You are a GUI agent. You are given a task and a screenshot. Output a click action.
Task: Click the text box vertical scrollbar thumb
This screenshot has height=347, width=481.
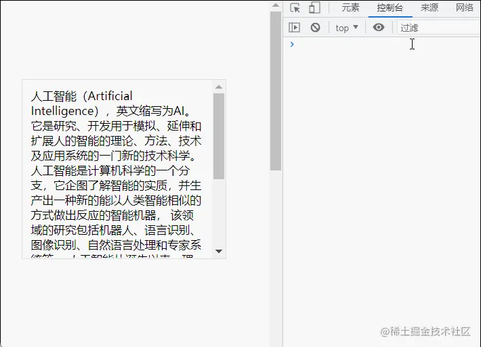(x=219, y=136)
